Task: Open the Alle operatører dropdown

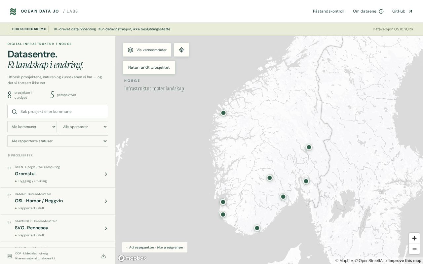Action: [x=83, y=127]
